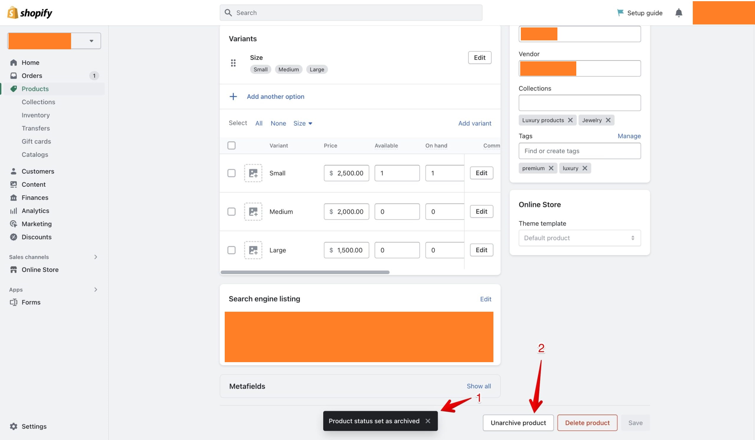Expand the Size filter dropdown
The width and height of the screenshot is (755, 440).
(x=303, y=123)
